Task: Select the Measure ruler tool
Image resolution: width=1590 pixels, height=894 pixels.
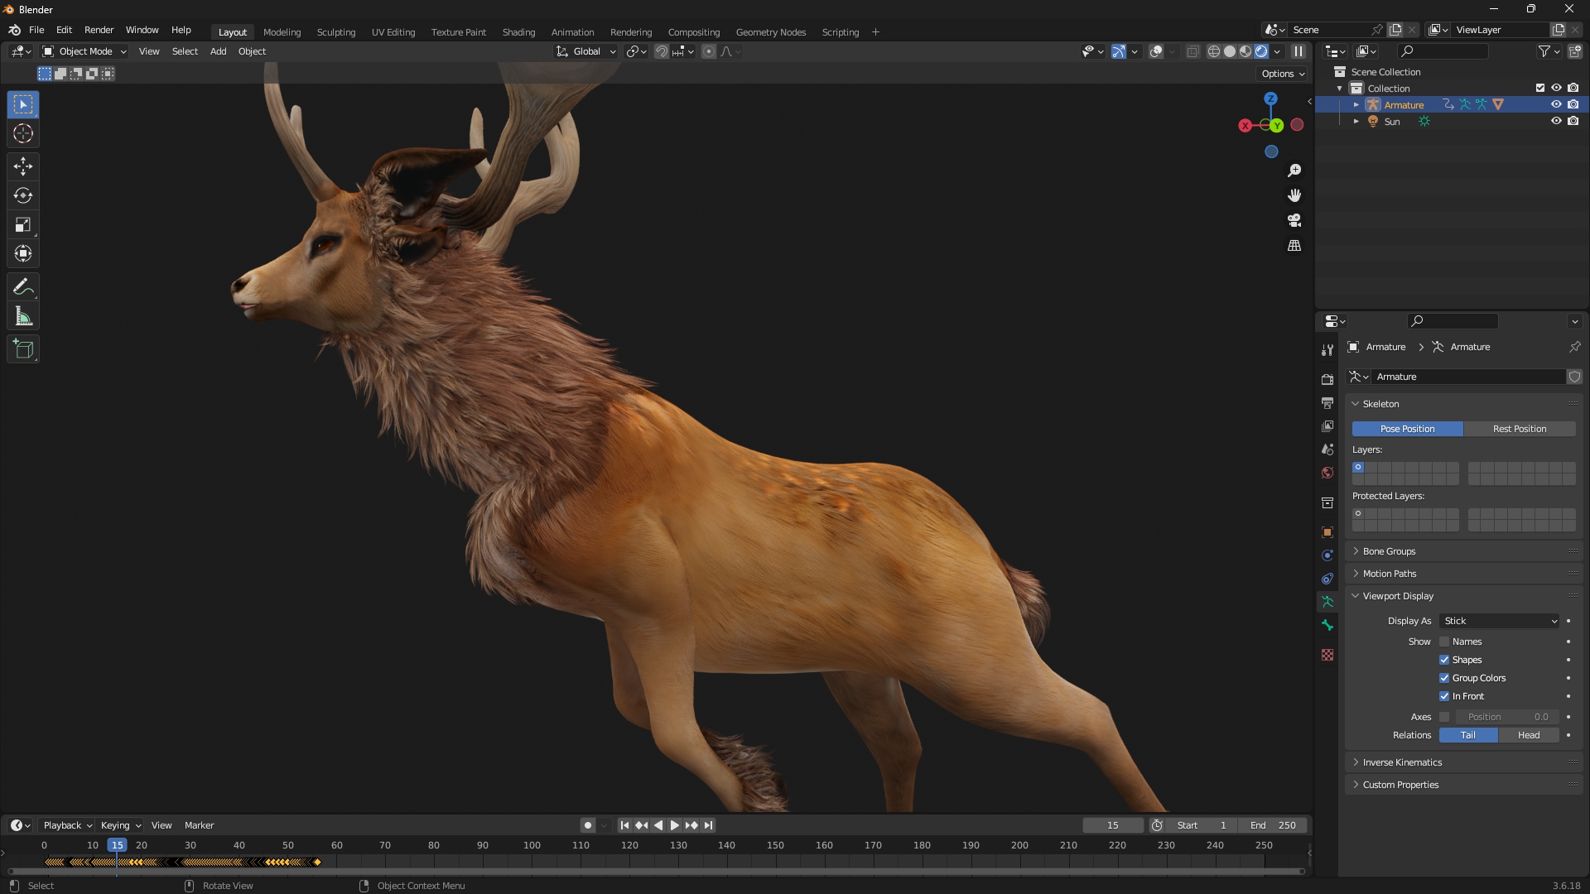Action: 23,316
